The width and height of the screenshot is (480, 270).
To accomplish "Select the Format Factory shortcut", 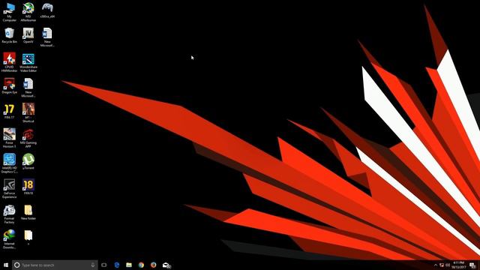I will click(9, 214).
